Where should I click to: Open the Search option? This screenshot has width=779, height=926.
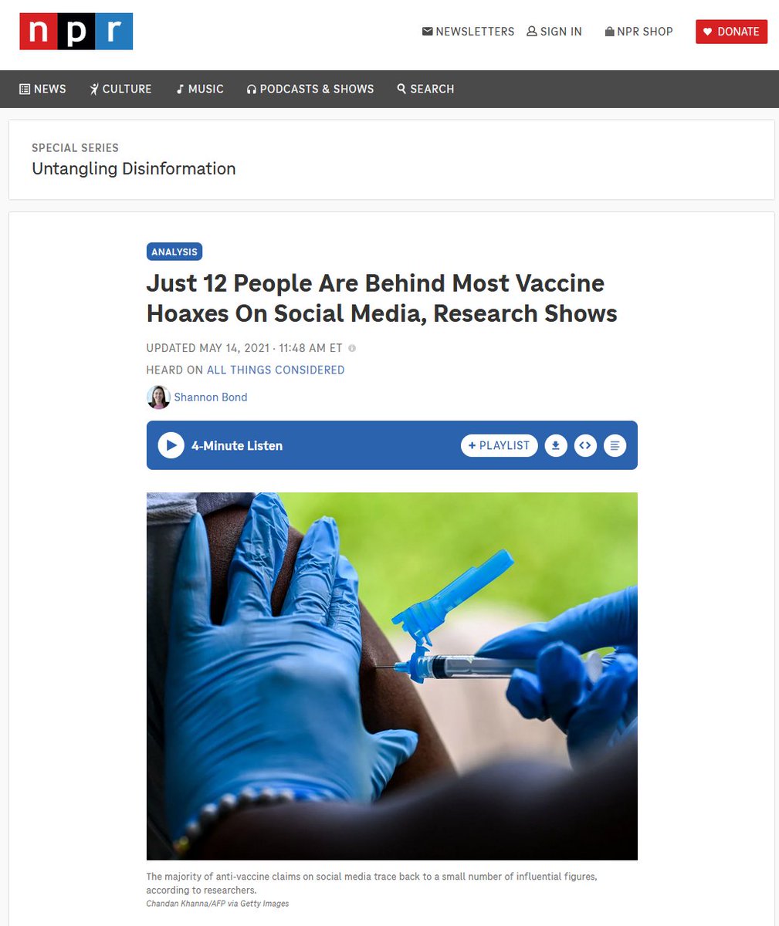coord(425,89)
